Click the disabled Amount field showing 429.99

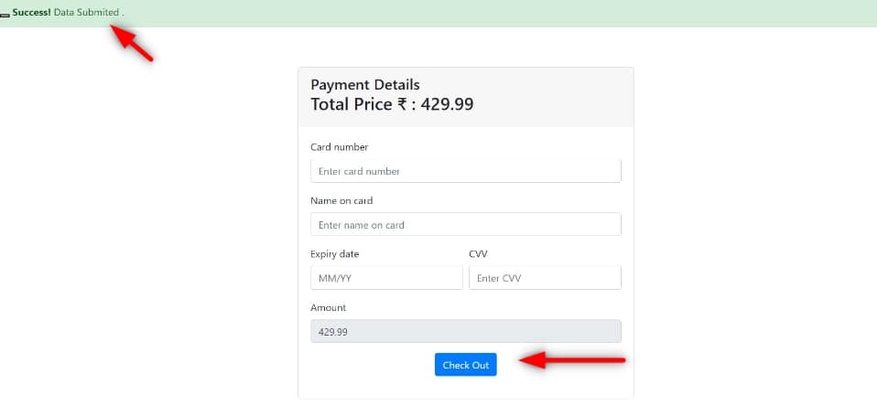click(x=465, y=331)
